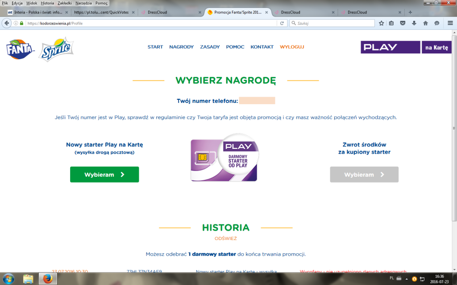Go to homepage with the home icon
Screen dimensions: 457x285
click(425, 23)
